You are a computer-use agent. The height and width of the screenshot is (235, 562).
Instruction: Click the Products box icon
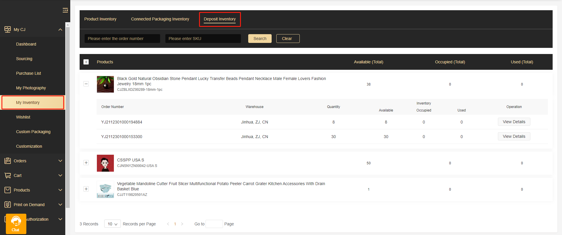(8, 190)
